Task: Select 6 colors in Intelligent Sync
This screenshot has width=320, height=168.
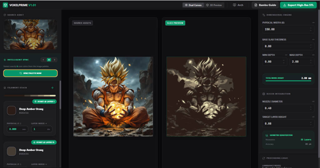Action: click(x=49, y=59)
